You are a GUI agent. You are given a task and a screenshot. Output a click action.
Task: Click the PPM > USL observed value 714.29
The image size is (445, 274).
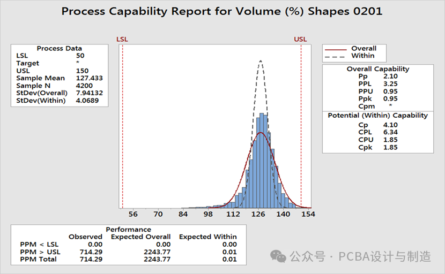click(91, 252)
